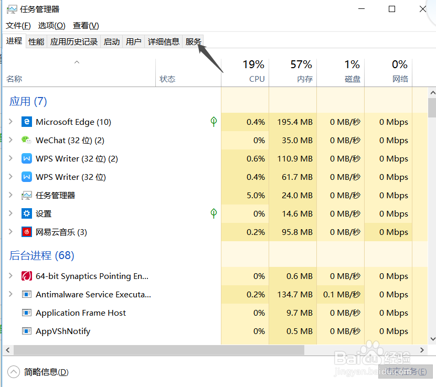The width and height of the screenshot is (436, 387).
Task: Click the 简略信息 collapse circle icon
Action: [14, 372]
